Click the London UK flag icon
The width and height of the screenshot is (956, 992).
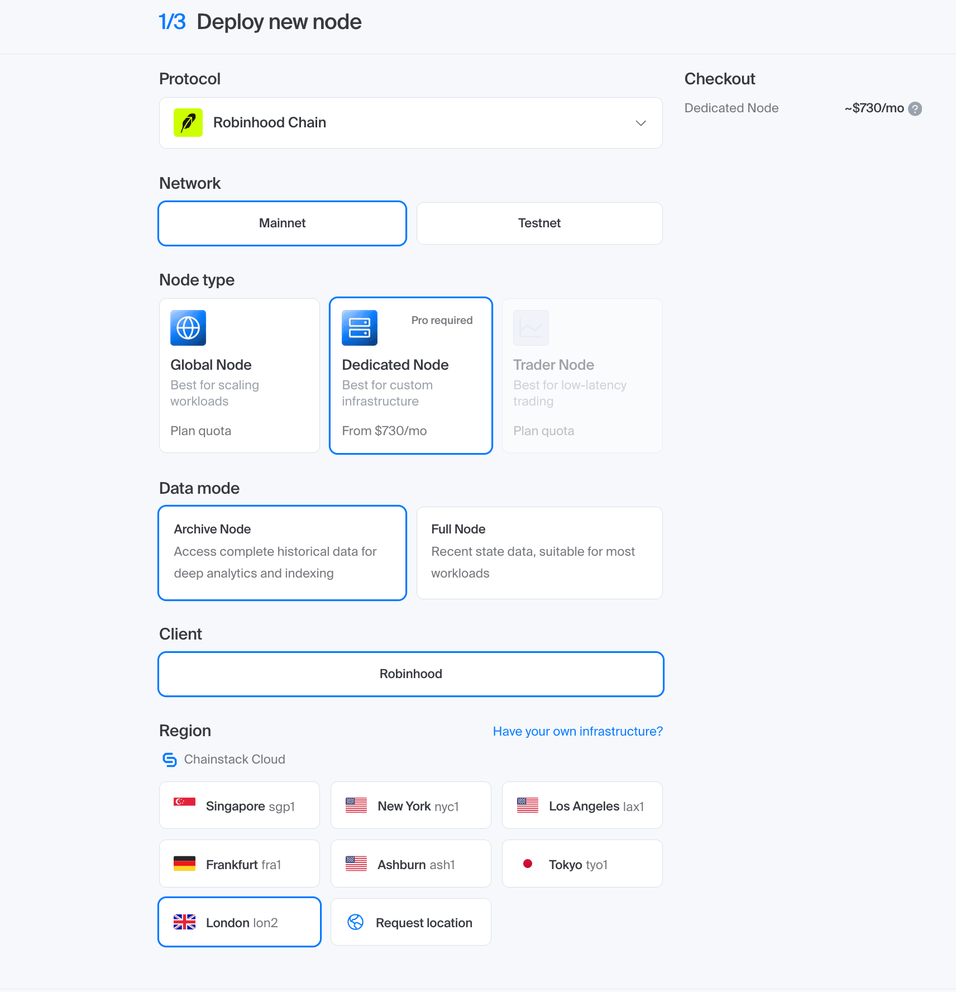click(184, 922)
